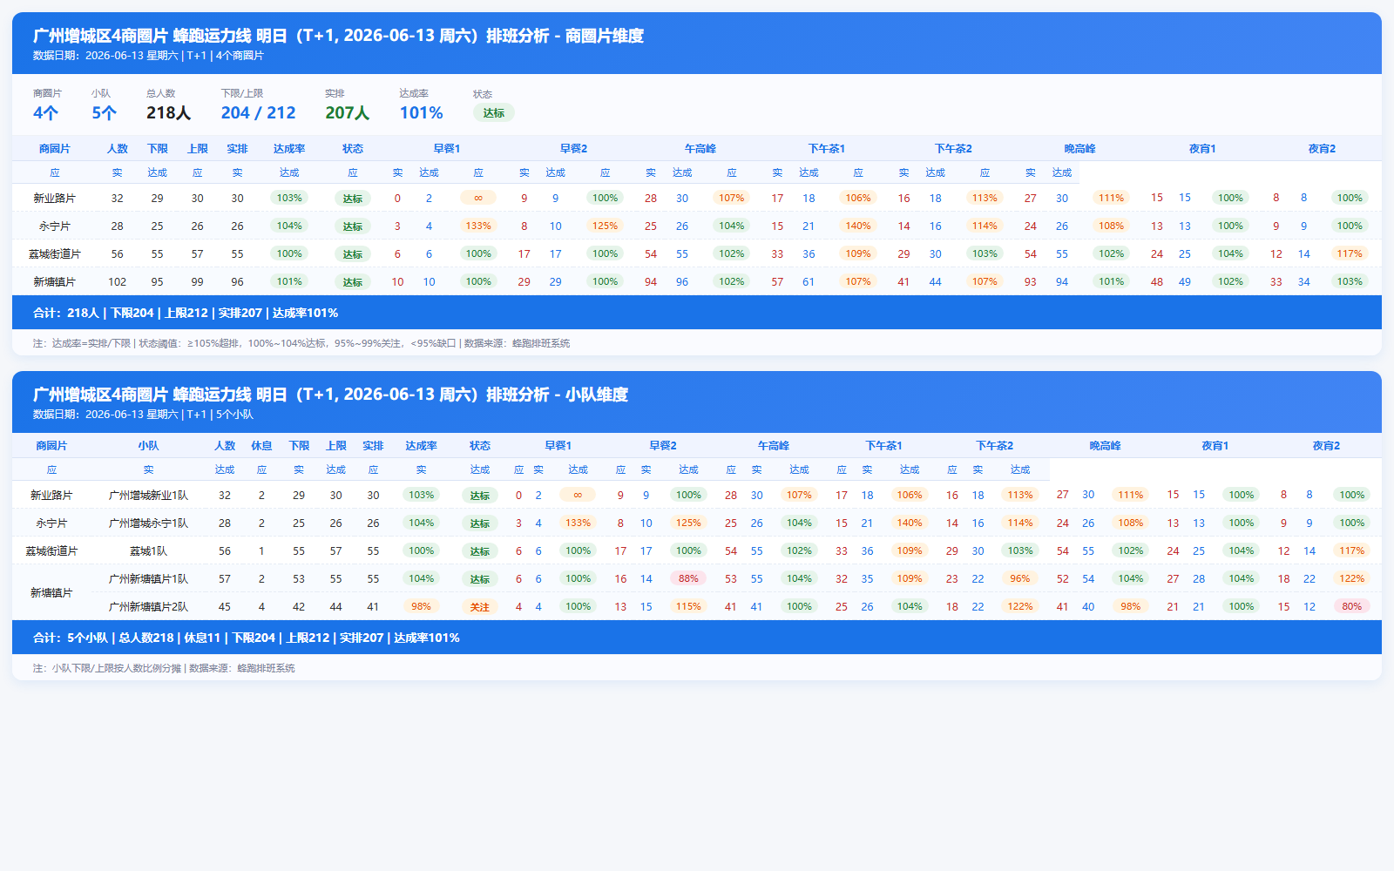Click team name 广州新塘镇片1队
This screenshot has height=871, width=1394.
148,579
